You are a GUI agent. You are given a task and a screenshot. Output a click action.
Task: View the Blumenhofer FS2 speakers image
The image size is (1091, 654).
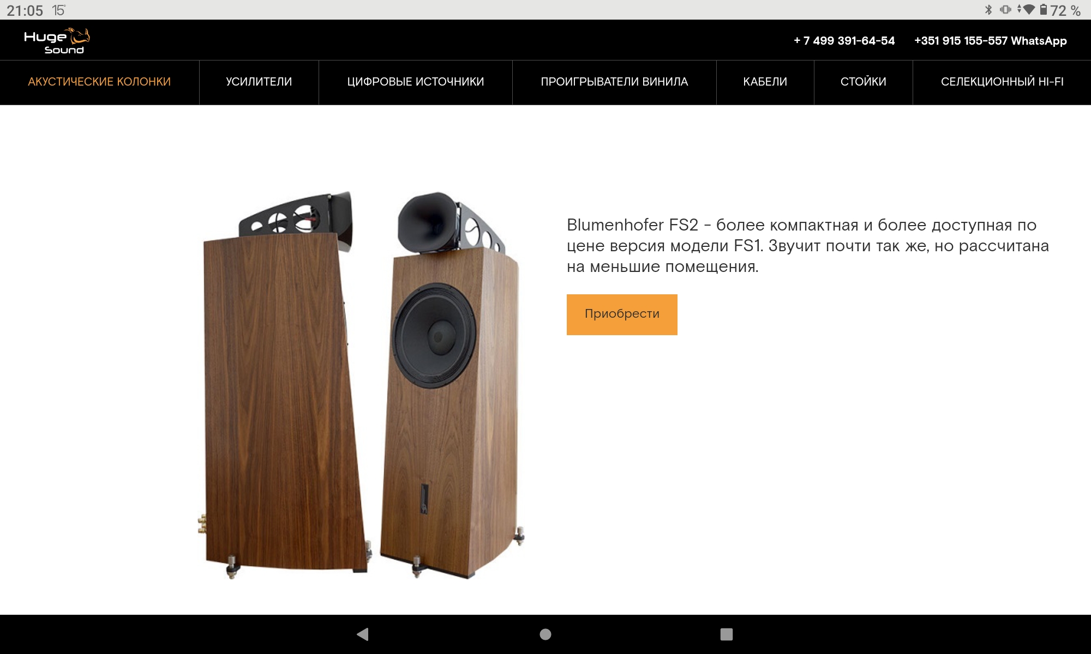pyautogui.click(x=361, y=385)
